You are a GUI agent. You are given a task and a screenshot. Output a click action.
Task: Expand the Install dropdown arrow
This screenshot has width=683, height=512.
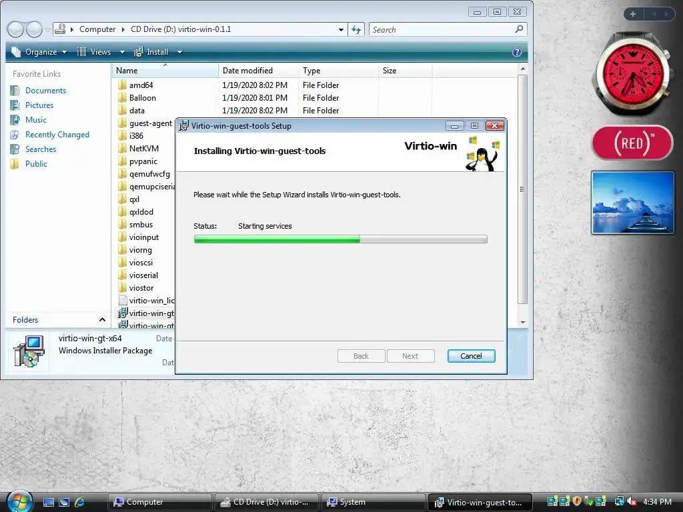pyautogui.click(x=179, y=52)
